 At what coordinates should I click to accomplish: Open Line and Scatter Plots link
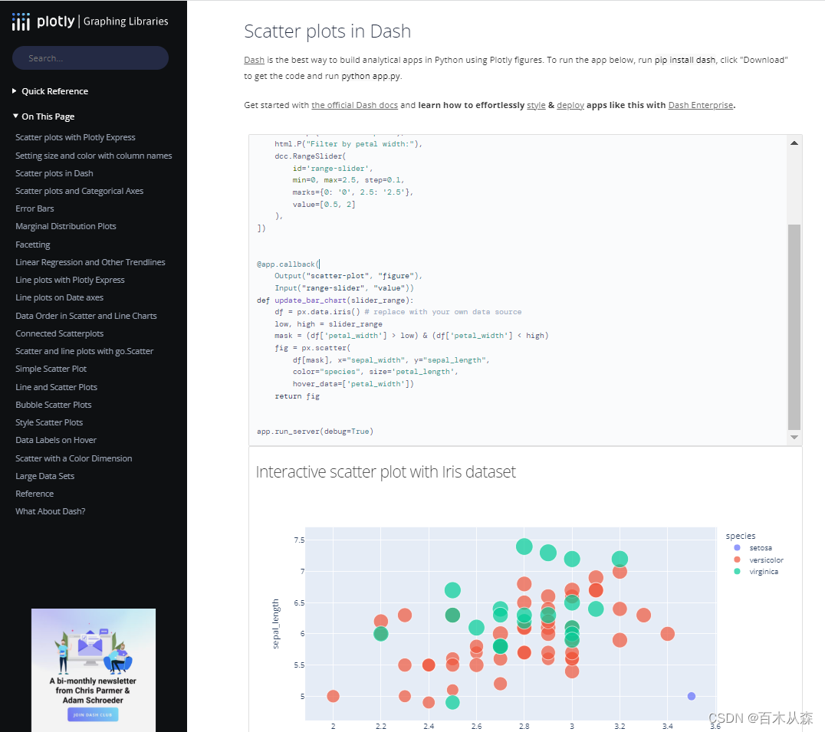[x=56, y=387]
